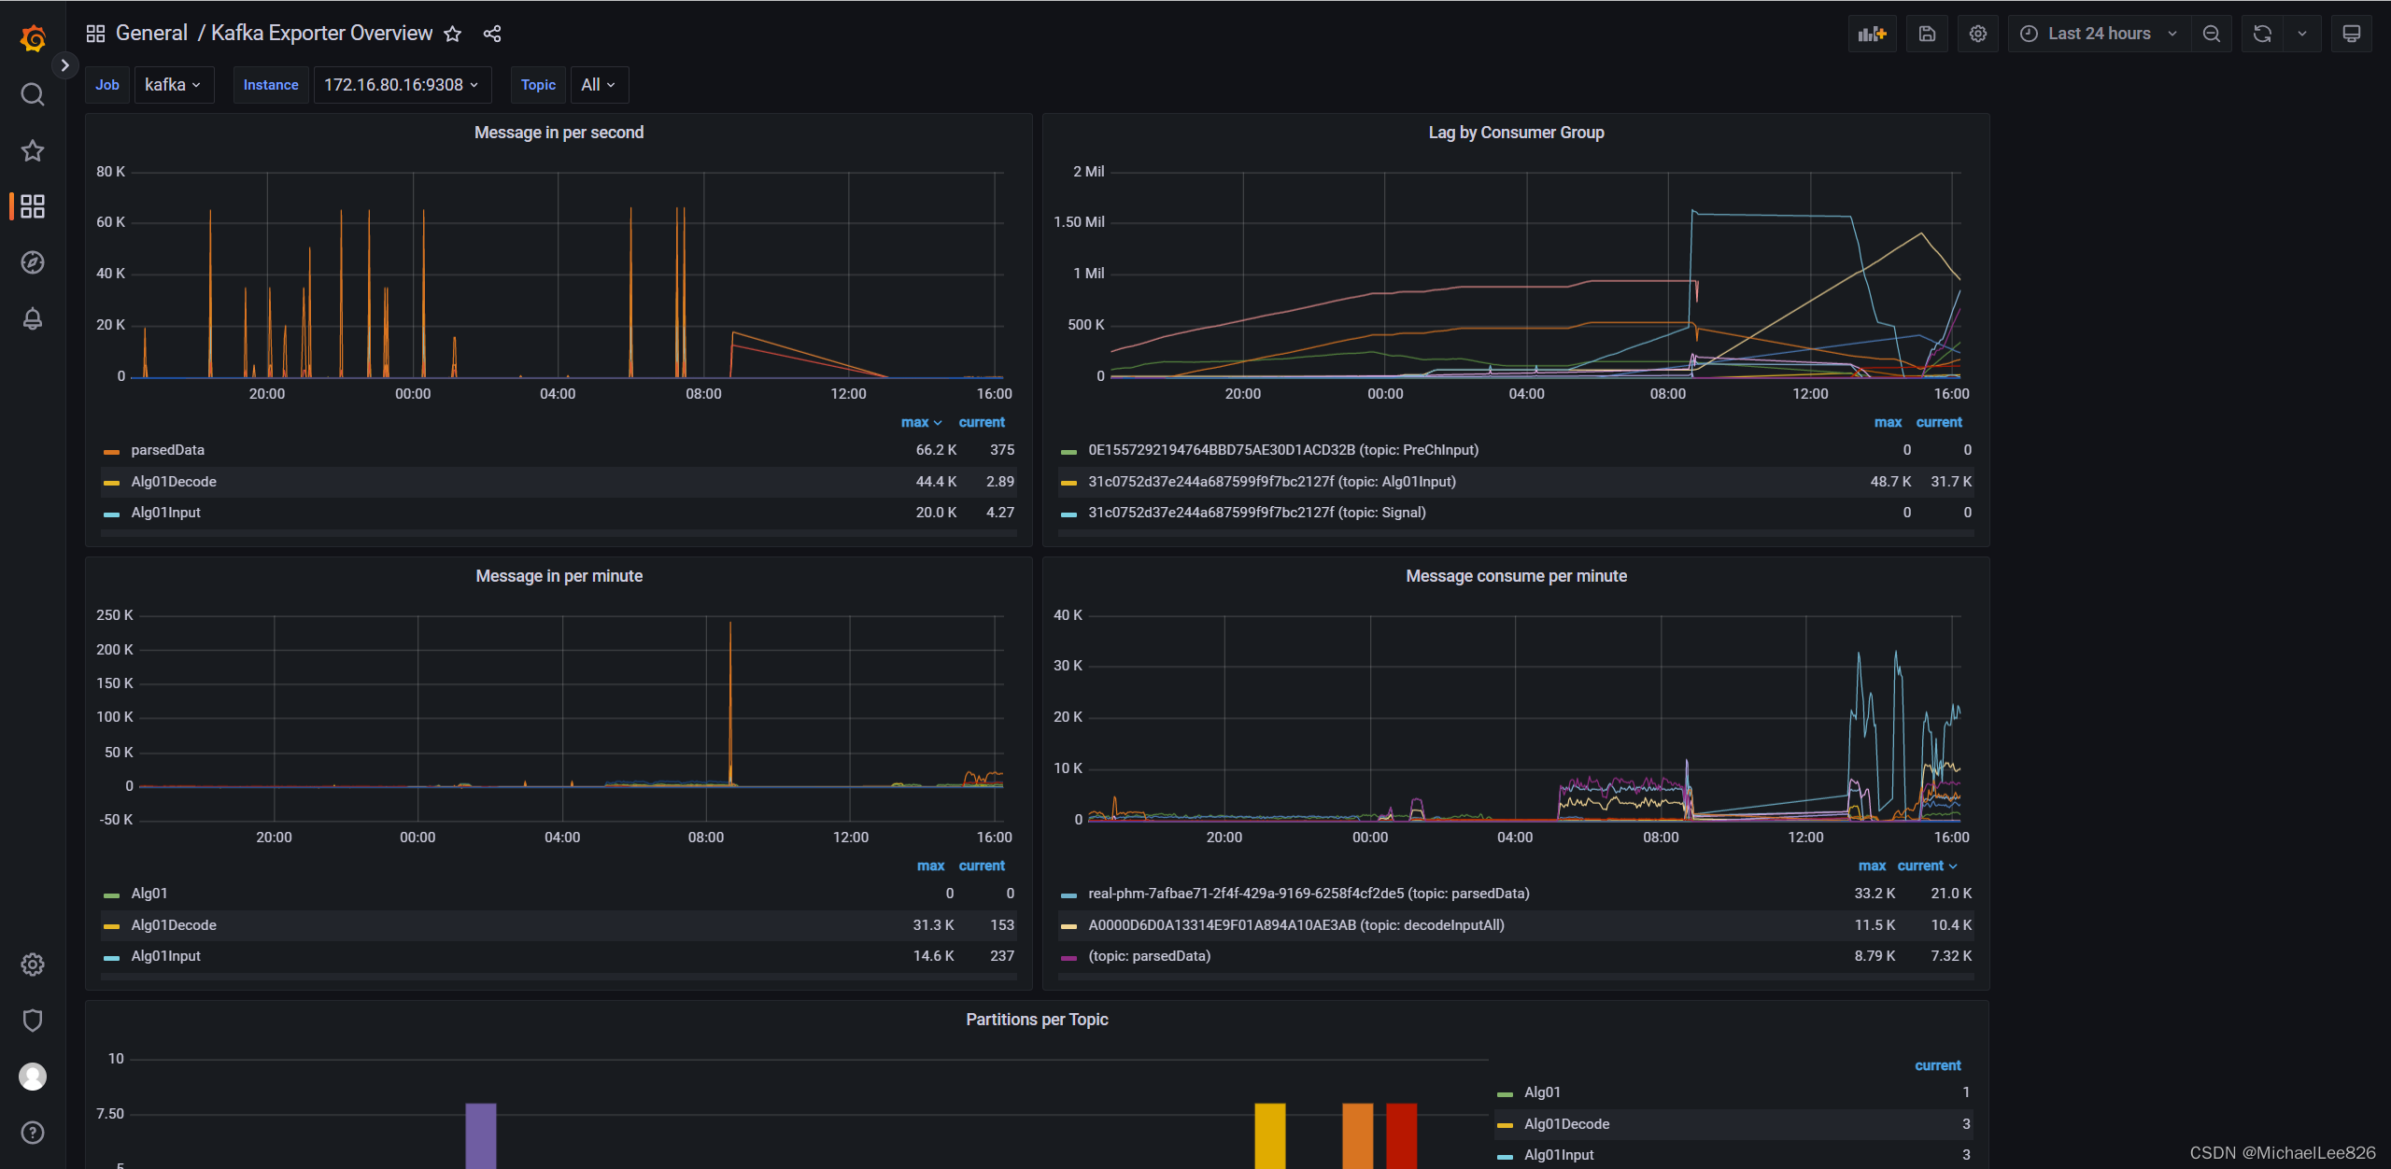This screenshot has width=2391, height=1169.
Task: Toggle Alg01Input series in Message per second
Action: (x=165, y=513)
